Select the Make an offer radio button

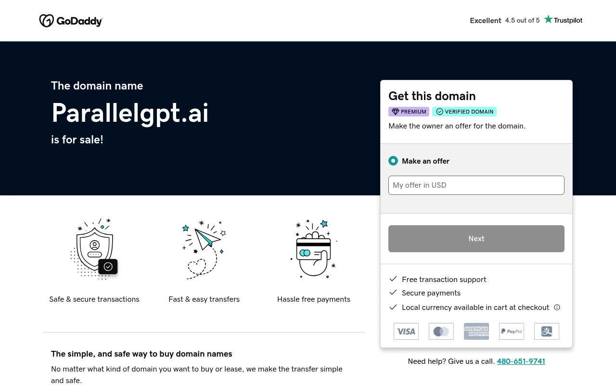[393, 161]
